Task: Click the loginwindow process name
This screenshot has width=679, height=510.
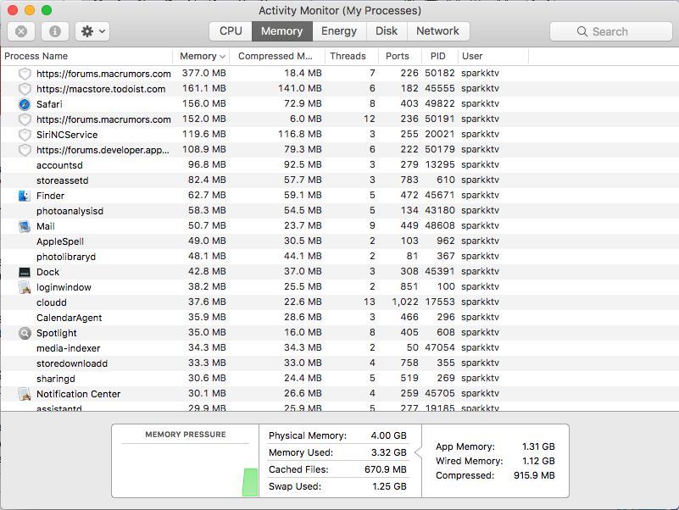Action: [x=64, y=287]
